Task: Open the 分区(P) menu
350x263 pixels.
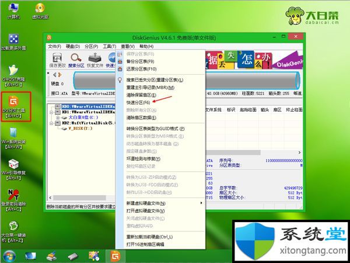Action: [x=92, y=46]
